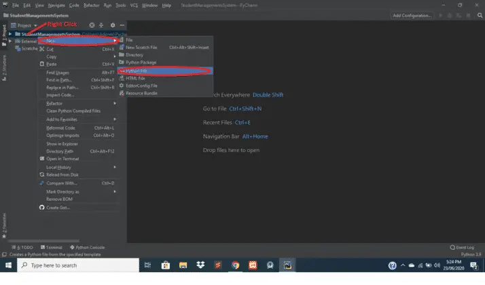
Task: Toggle the Project side tool tab
Action: tap(4, 35)
